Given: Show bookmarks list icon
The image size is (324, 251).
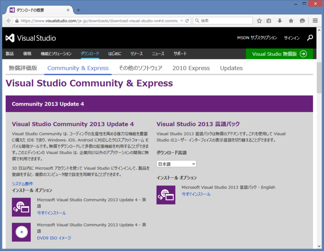Looking at the screenshot, I should click(269, 21).
